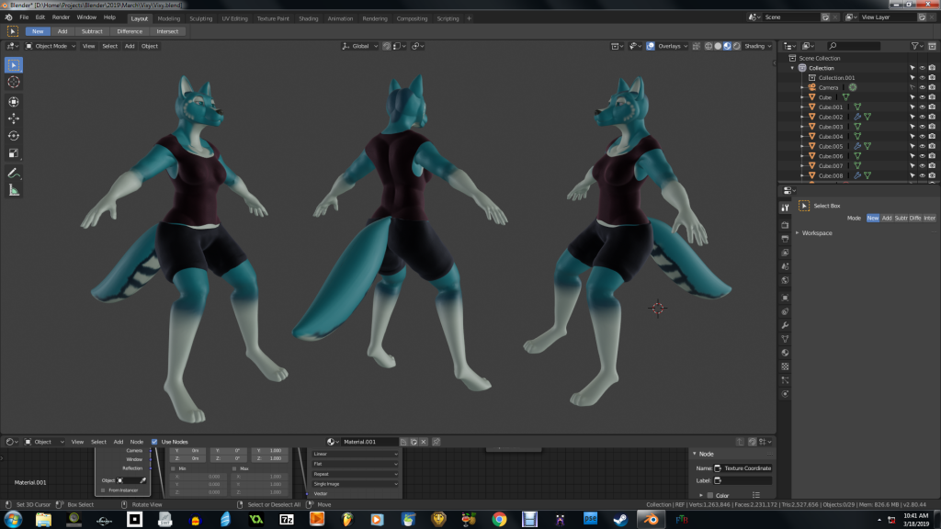Activate the Move tool in toolbar
The height and width of the screenshot is (529, 941).
(14, 118)
